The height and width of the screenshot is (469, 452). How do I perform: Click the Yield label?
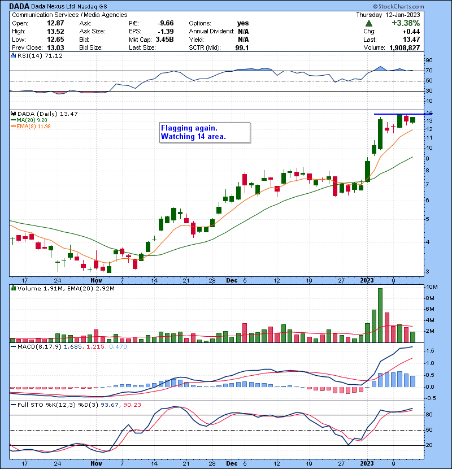click(x=196, y=40)
